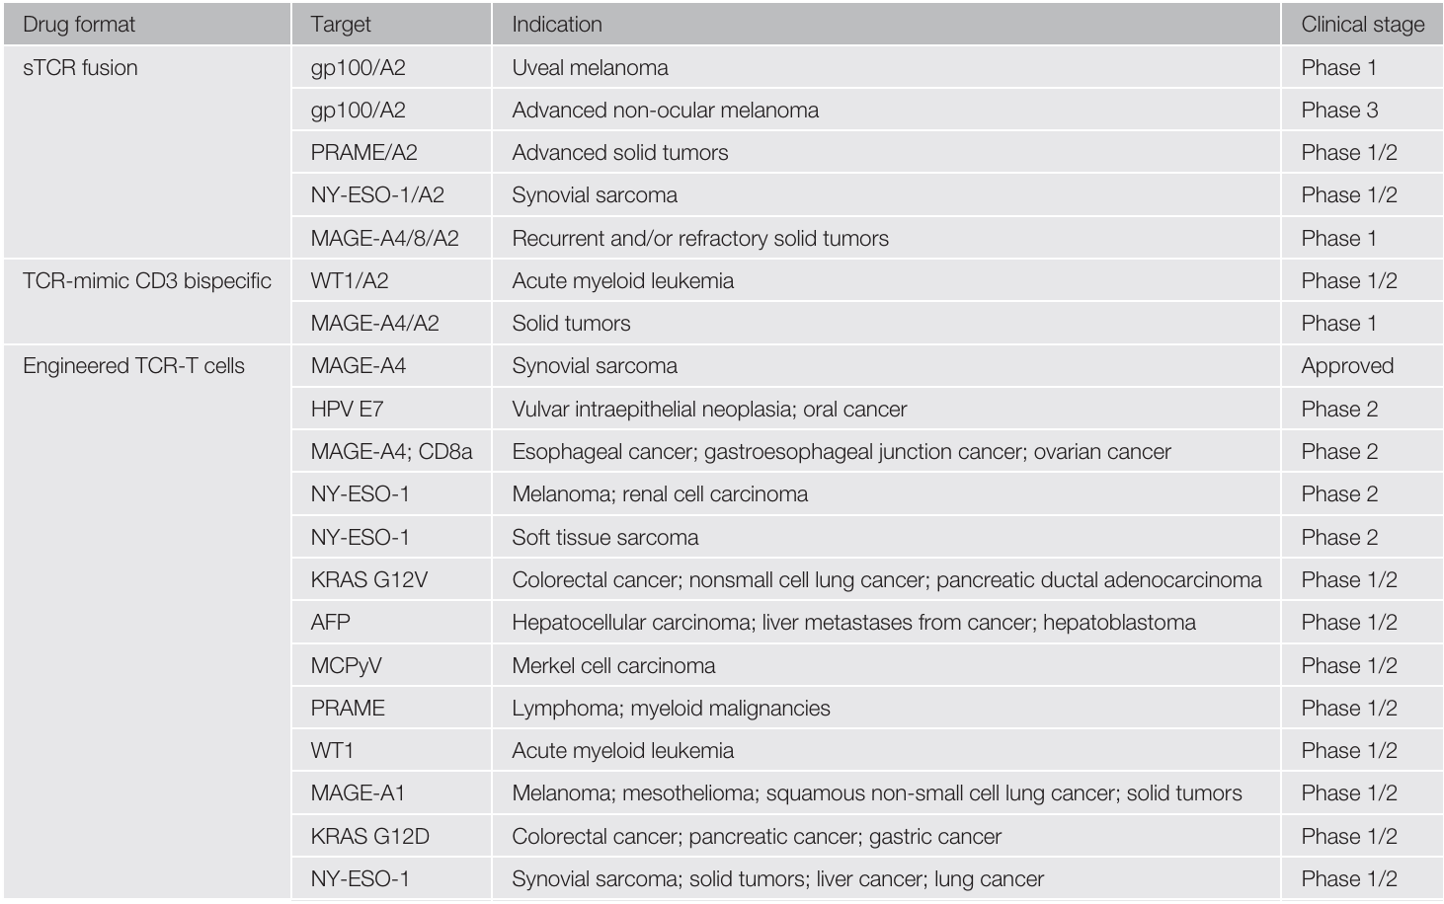Click the "Phase 3" clinical stage cell

(x=1339, y=111)
